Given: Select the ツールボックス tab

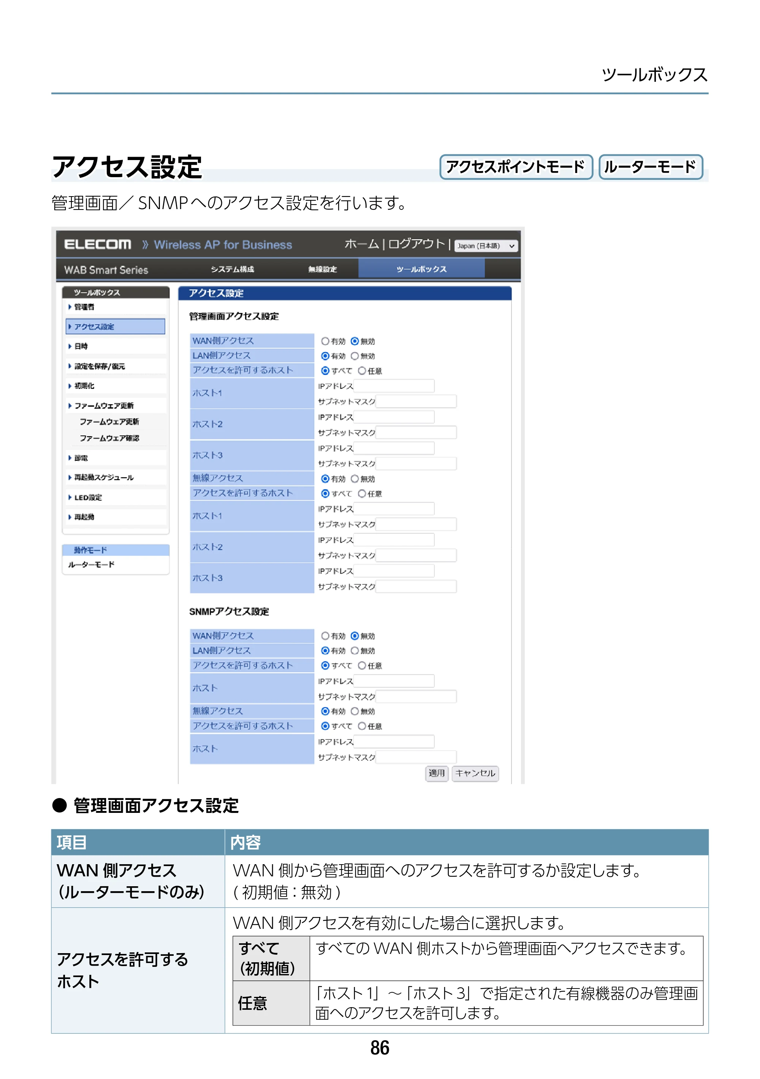Looking at the screenshot, I should (421, 269).
